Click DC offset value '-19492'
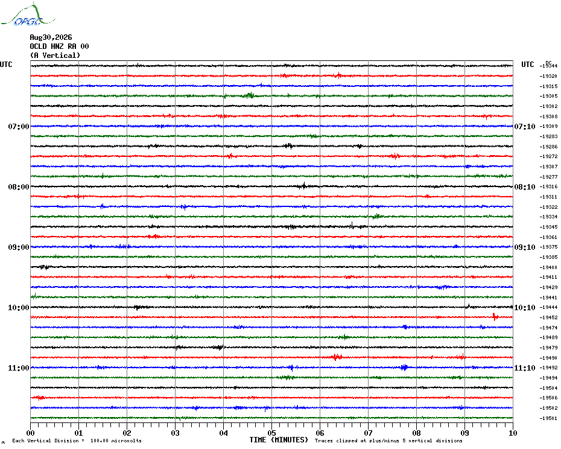 point(548,368)
